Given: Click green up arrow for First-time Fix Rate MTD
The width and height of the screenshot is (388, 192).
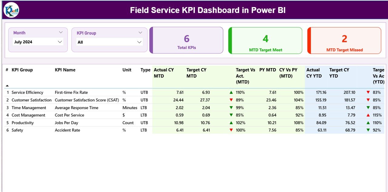Looking at the screenshot, I should (231, 92).
